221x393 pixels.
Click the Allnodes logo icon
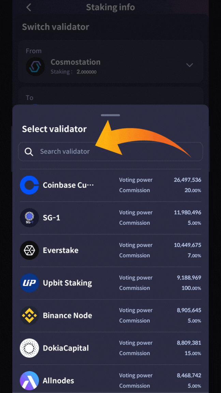coord(29,380)
